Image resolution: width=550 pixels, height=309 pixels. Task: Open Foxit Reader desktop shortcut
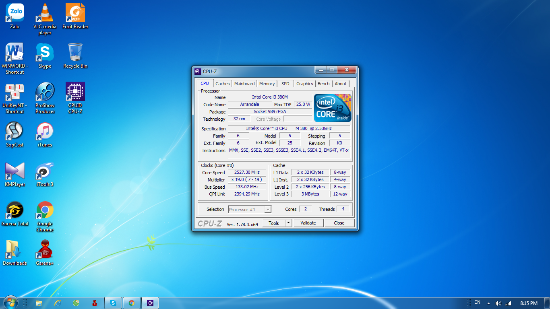[75, 14]
